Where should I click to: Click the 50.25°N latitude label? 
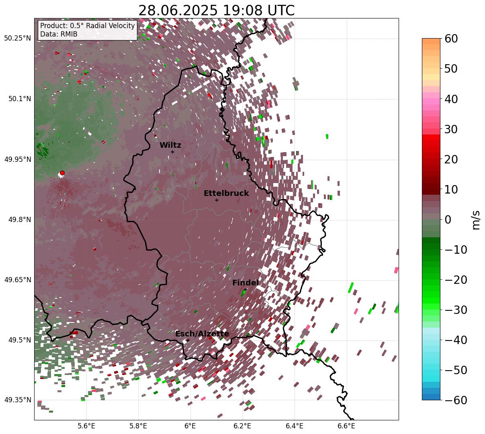click(18, 38)
